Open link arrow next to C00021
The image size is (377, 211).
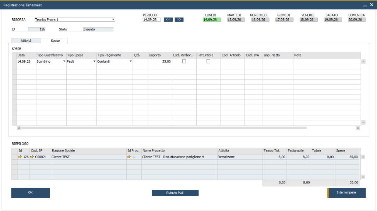point(32,157)
